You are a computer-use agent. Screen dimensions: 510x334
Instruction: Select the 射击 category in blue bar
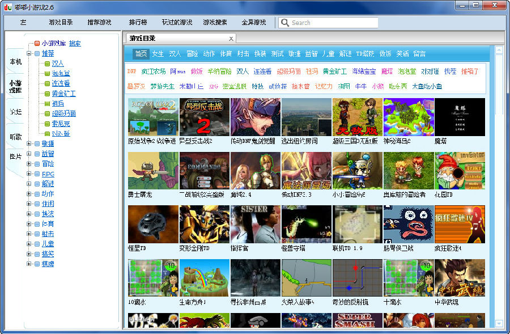(243, 54)
